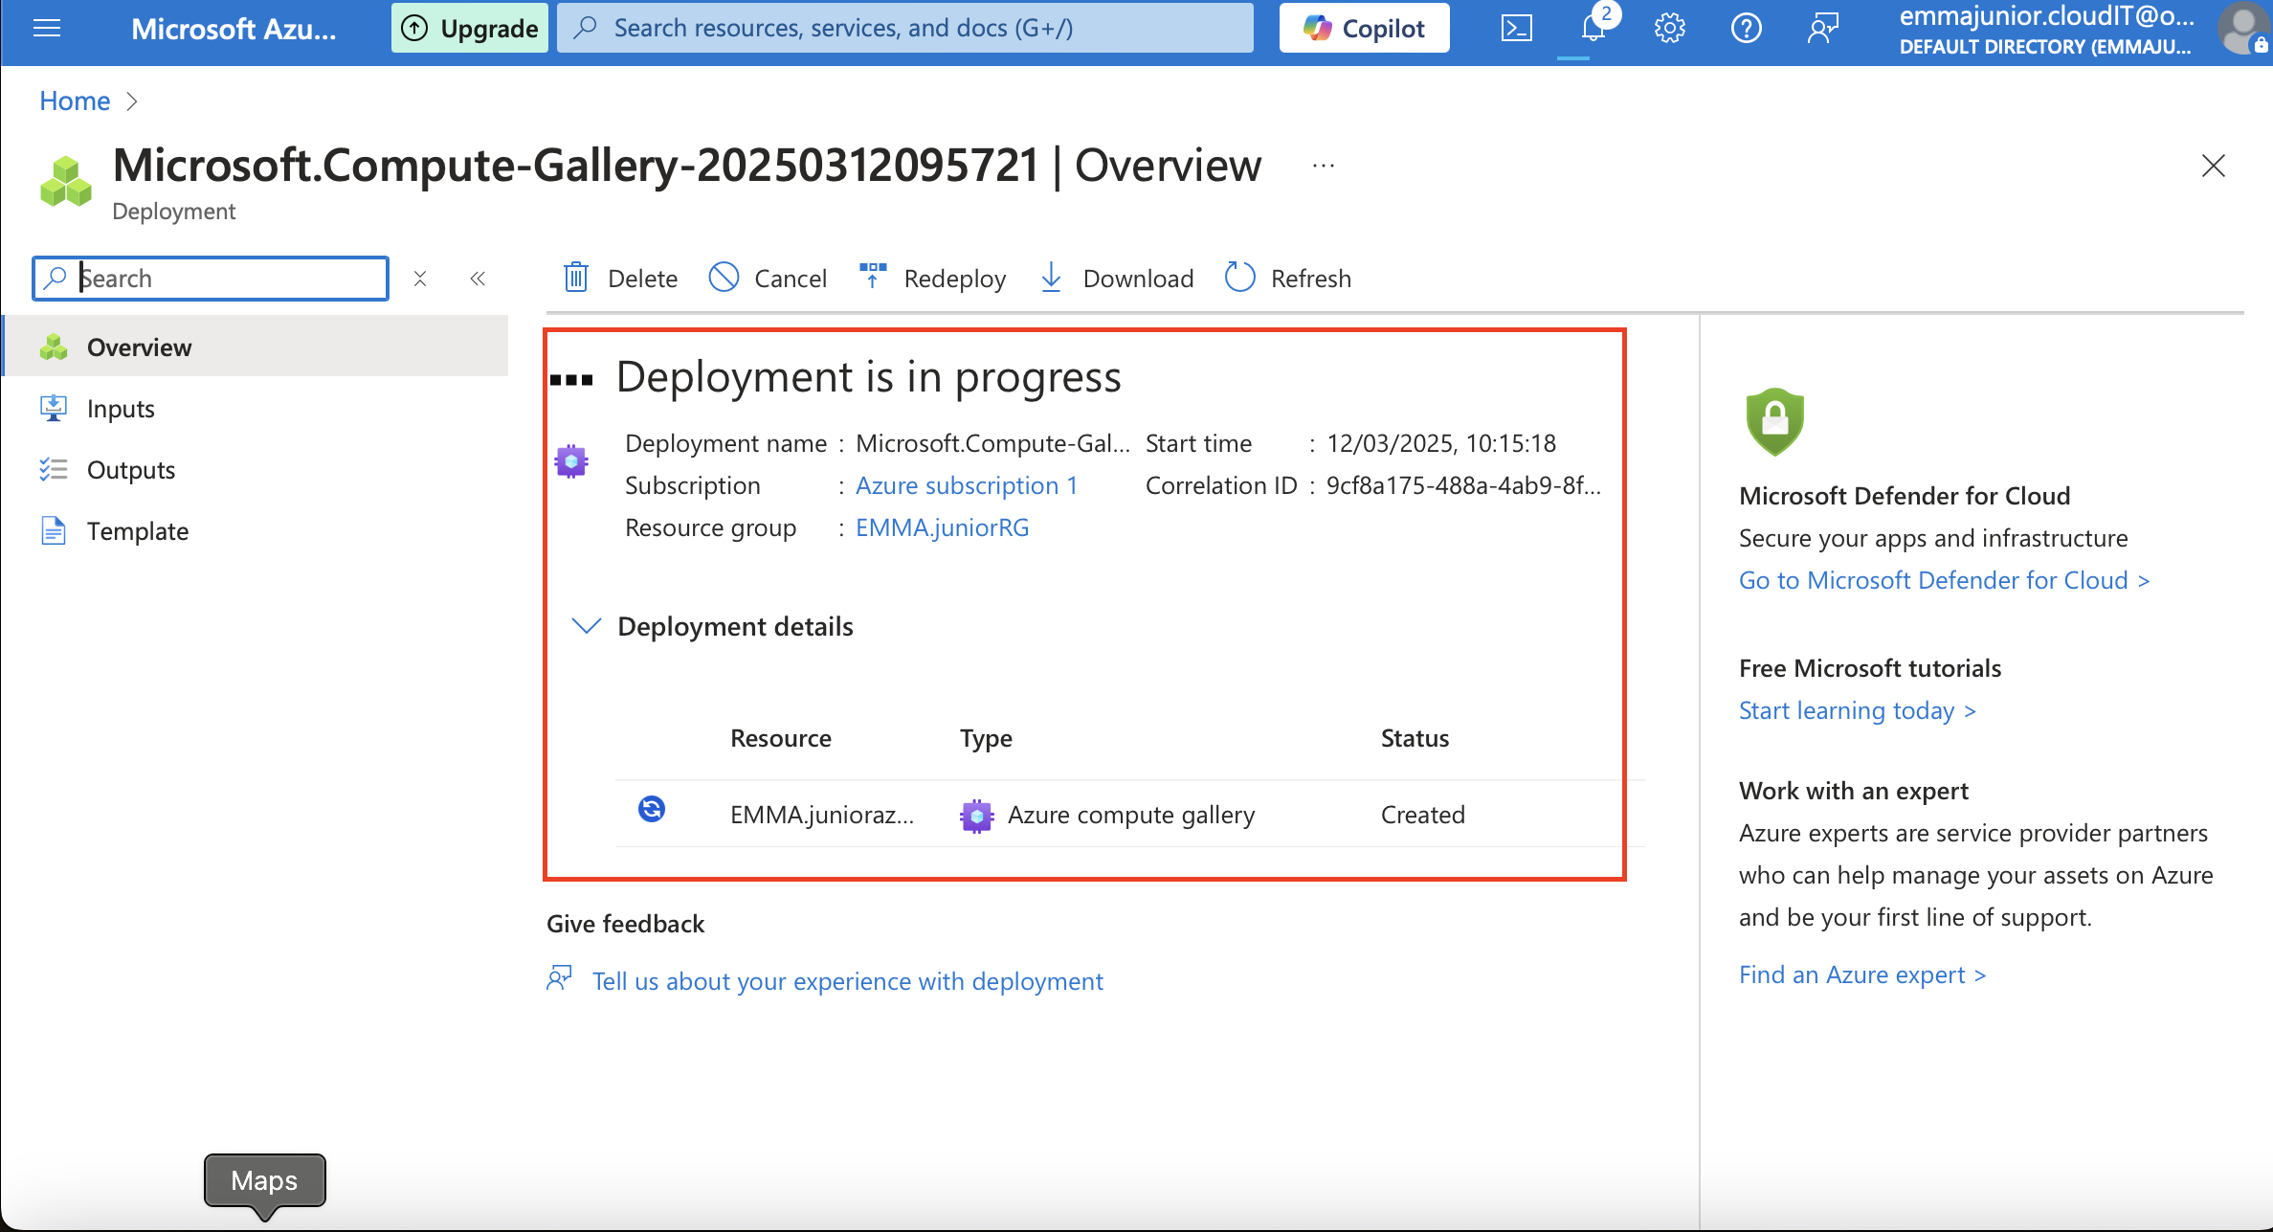
Task: Open the notifications bell
Action: (x=1593, y=29)
